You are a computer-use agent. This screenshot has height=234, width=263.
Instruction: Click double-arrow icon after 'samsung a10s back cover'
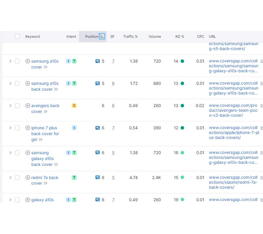tap(56, 89)
